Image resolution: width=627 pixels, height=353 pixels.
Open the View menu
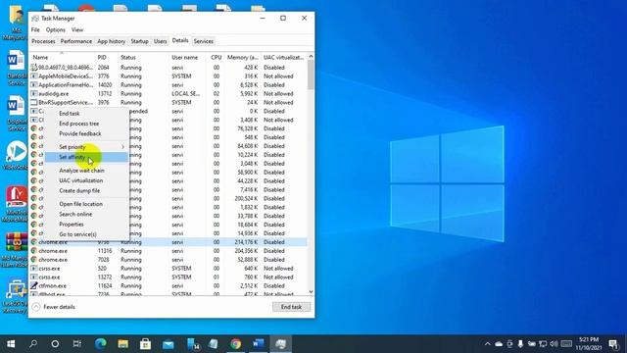pos(77,29)
